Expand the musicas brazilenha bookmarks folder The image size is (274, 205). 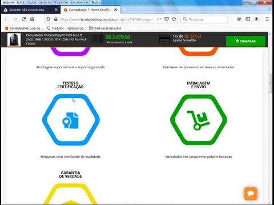point(105,28)
